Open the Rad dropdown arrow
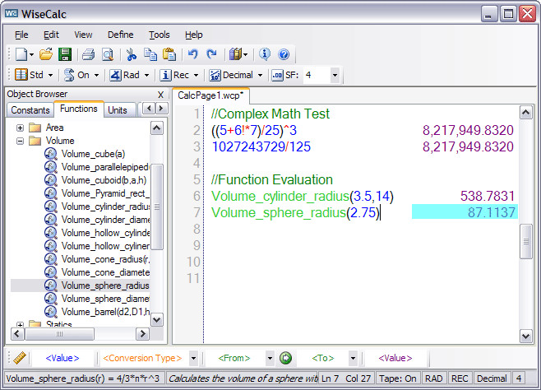The image size is (541, 390). coord(146,75)
